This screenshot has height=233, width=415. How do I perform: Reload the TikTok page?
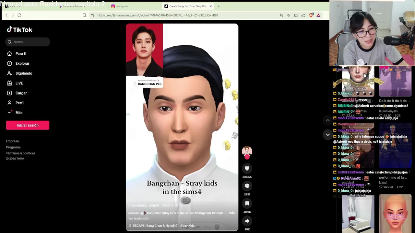point(19,15)
